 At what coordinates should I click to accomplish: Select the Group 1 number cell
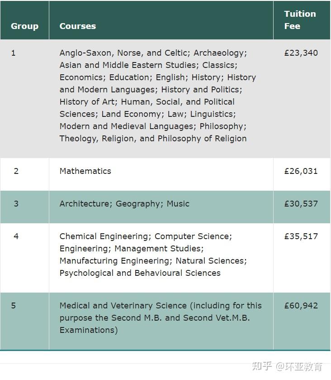click(14, 53)
